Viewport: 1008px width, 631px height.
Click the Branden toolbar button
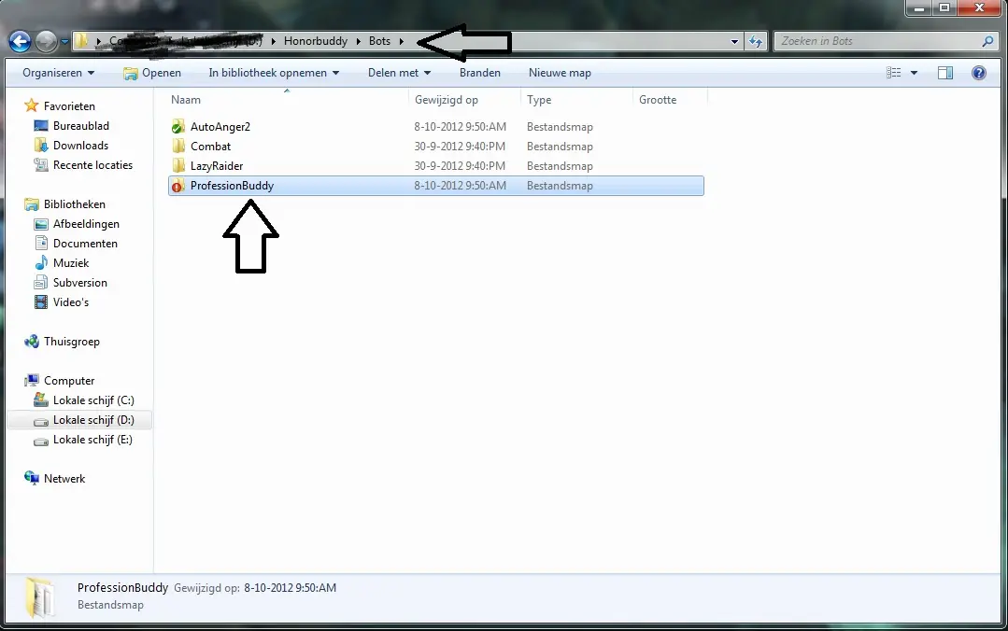pyautogui.click(x=479, y=73)
